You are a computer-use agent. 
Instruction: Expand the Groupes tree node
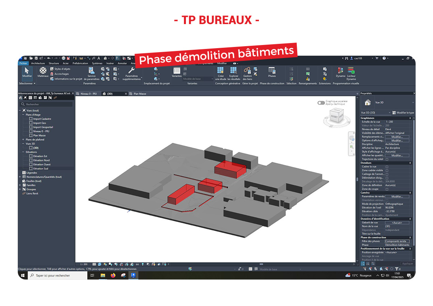20,189
